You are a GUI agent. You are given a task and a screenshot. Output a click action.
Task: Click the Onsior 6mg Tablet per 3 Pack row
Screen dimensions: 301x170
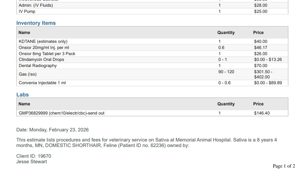47,54
